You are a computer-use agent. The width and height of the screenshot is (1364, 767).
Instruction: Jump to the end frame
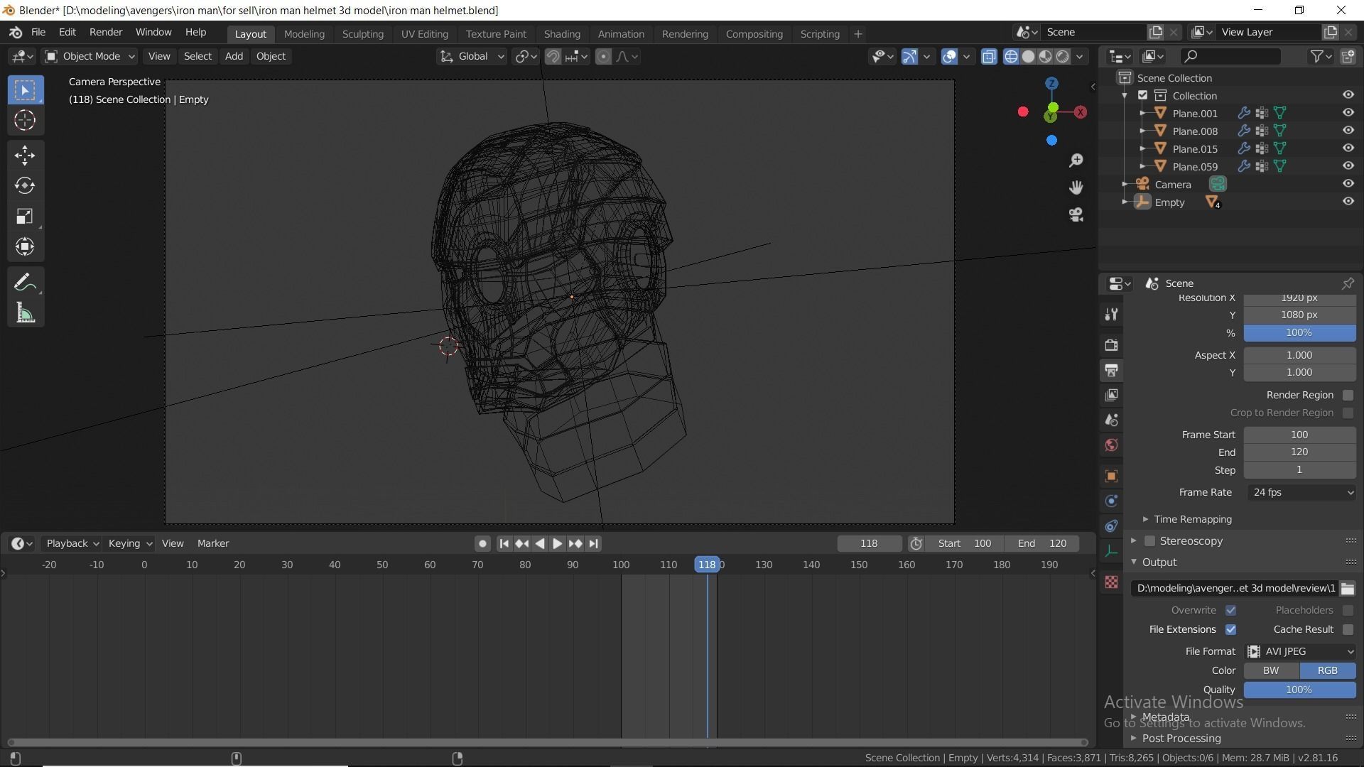594,543
